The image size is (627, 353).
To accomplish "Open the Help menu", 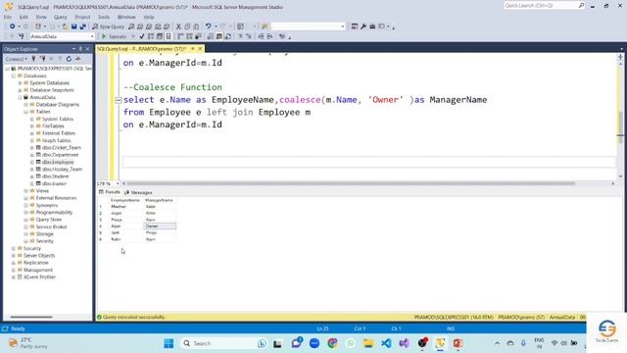I will pos(148,17).
